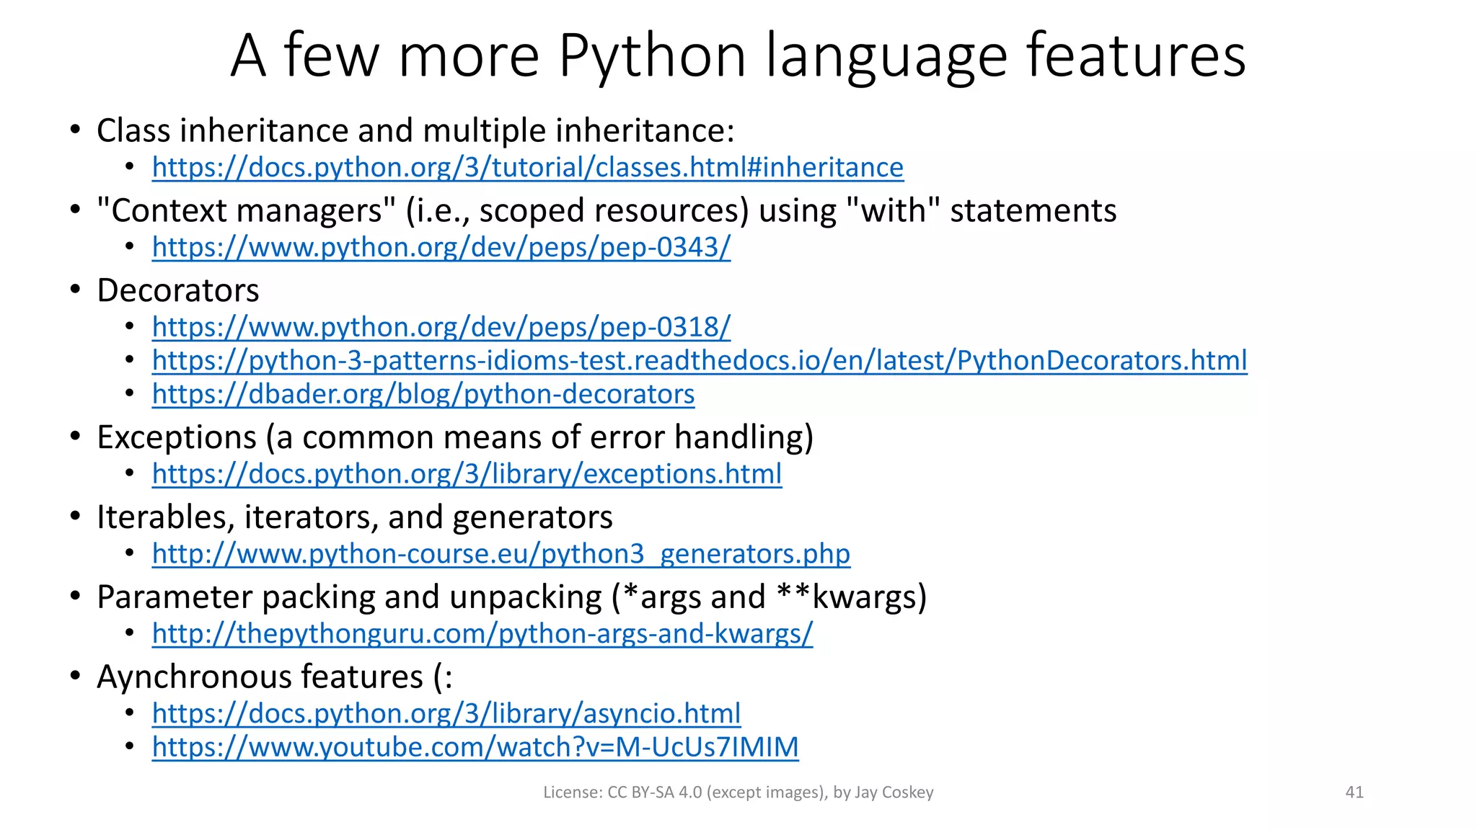This screenshot has width=1477, height=830.
Task: Click the 'Parameter packing and unpacking' bullet
Action: pyautogui.click(x=511, y=597)
